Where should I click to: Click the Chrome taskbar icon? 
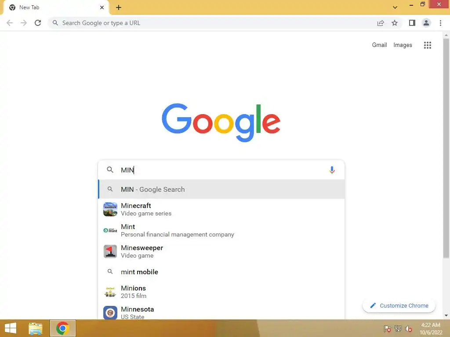(x=62, y=328)
